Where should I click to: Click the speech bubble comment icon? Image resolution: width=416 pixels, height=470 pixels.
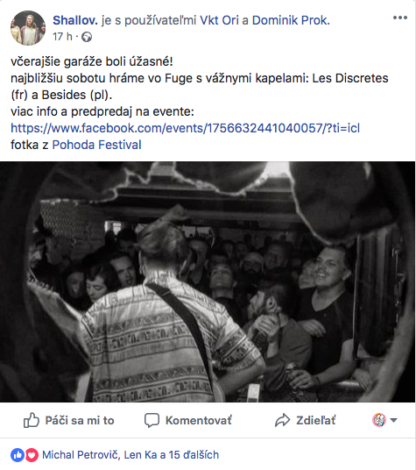[x=152, y=420]
